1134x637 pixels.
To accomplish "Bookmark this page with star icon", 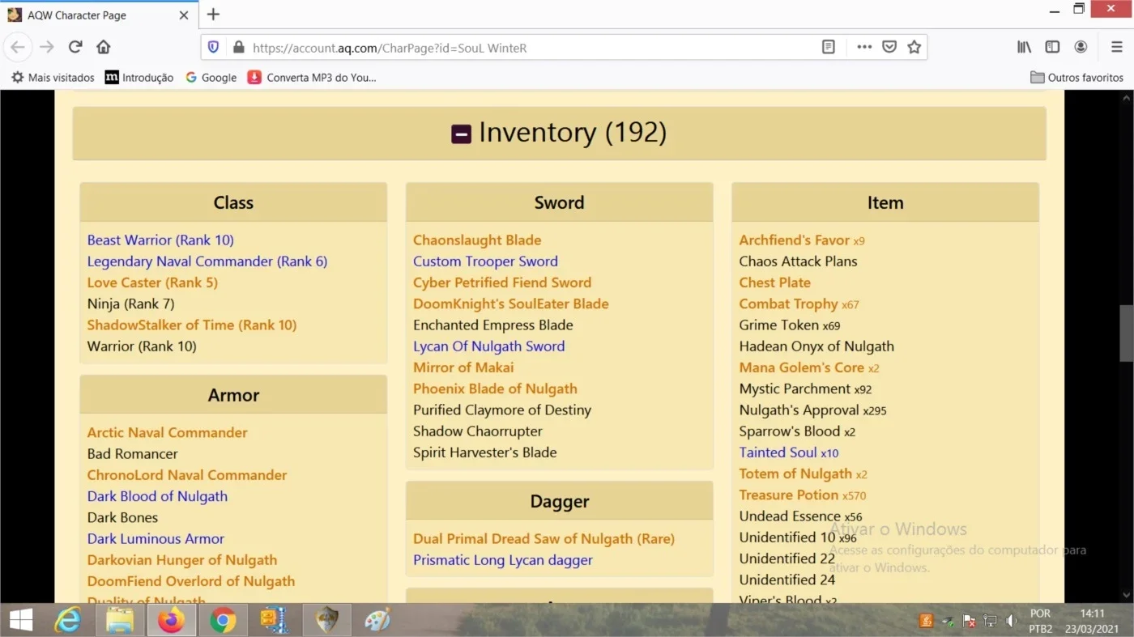I will [x=914, y=47].
